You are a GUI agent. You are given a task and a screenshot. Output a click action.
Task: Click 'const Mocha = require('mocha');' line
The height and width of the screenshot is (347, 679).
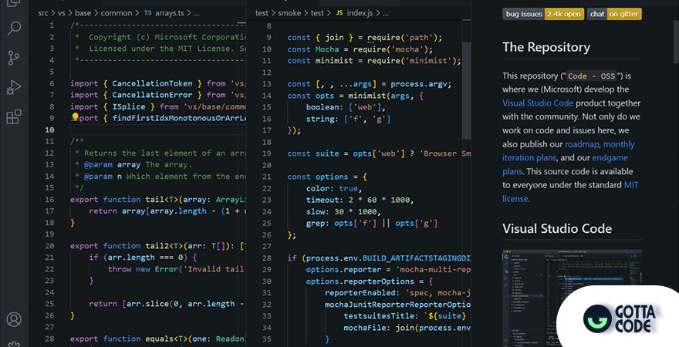tap(360, 49)
